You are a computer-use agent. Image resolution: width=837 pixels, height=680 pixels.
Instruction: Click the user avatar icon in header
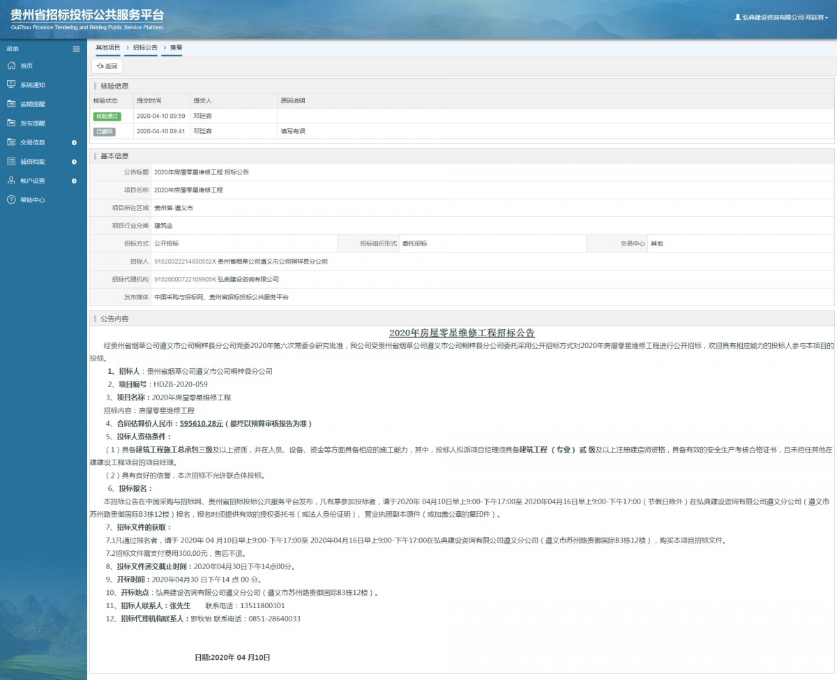point(738,17)
